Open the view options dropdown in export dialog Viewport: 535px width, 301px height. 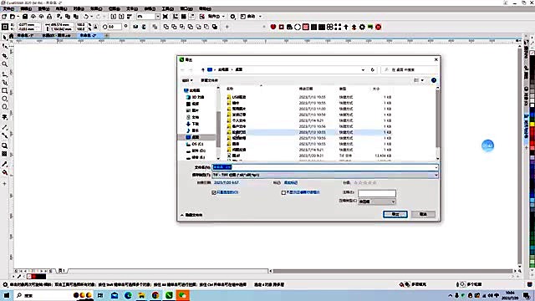click(x=422, y=80)
